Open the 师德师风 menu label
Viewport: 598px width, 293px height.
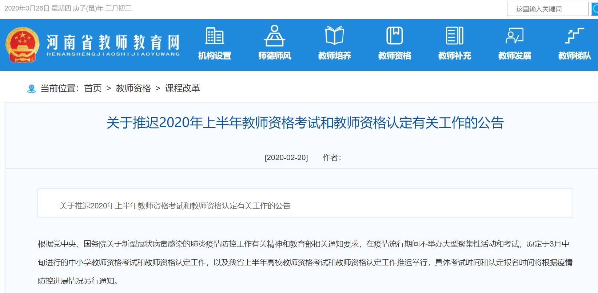[275, 56]
